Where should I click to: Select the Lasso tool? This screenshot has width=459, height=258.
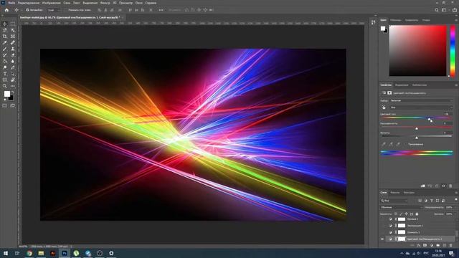[x=5, y=30]
